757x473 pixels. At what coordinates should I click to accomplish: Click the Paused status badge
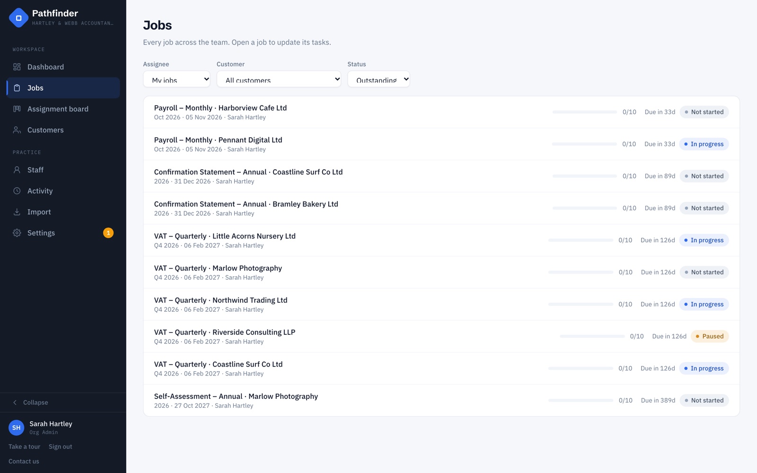710,336
